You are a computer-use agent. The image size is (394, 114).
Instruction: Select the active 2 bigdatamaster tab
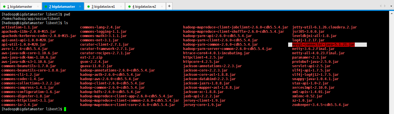pyautogui.click(x=63, y=6)
